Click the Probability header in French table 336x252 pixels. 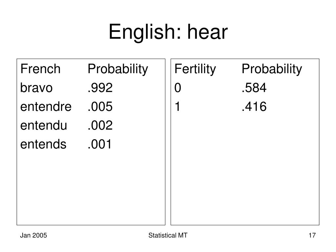coord(118,69)
